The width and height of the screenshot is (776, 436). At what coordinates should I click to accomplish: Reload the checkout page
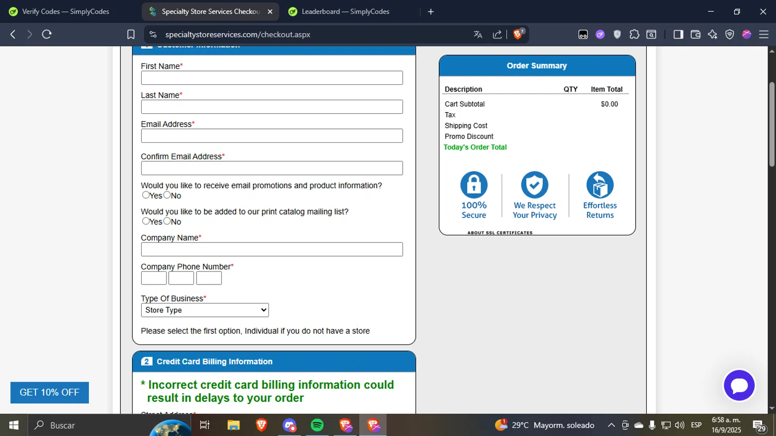47,34
